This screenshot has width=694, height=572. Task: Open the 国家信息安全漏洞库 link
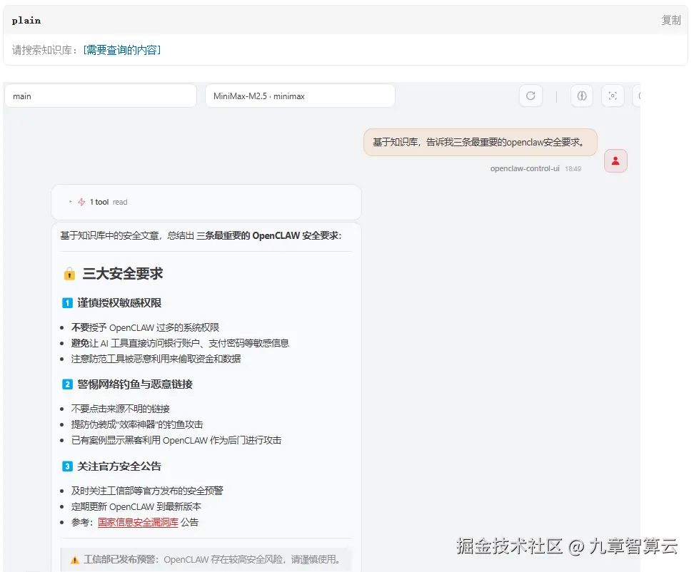click(x=138, y=522)
